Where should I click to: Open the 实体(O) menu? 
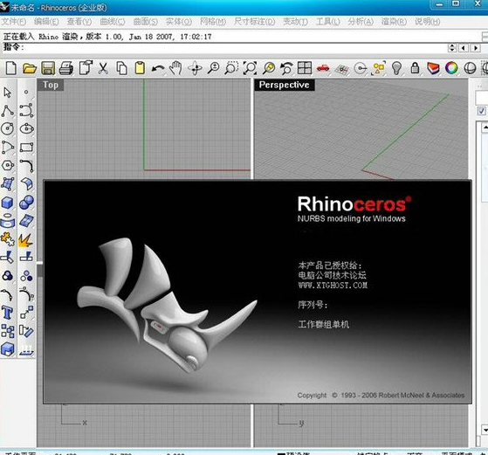tap(179, 22)
